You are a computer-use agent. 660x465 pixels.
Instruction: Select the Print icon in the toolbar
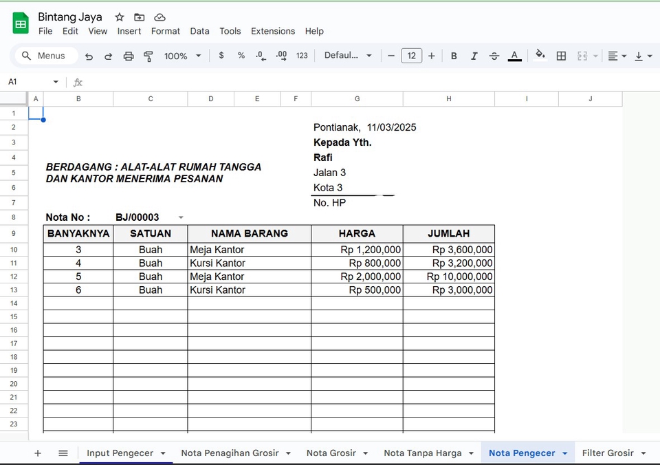tap(129, 56)
